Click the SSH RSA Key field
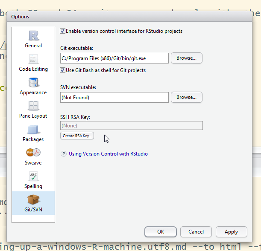Image resolution: width=261 pixels, height=251 pixels. point(132,125)
